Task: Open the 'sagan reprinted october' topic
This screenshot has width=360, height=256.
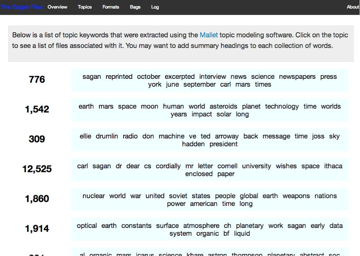Action: pos(210,80)
